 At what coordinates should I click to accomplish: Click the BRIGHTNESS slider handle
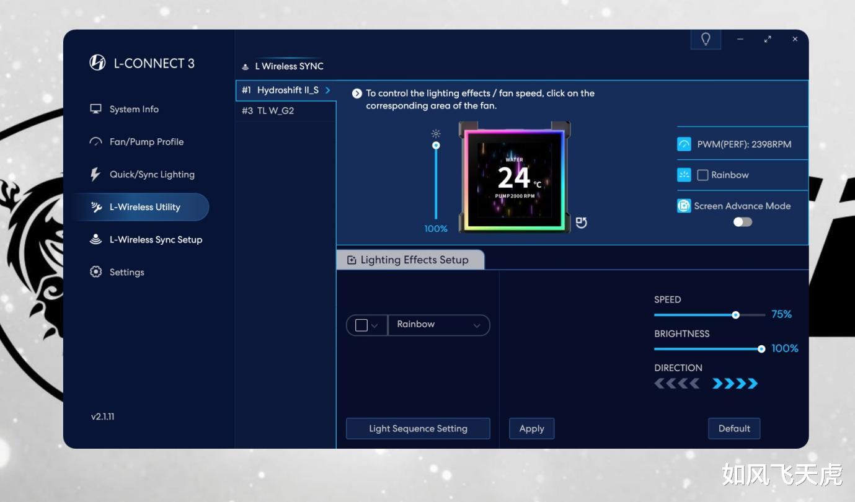click(761, 349)
